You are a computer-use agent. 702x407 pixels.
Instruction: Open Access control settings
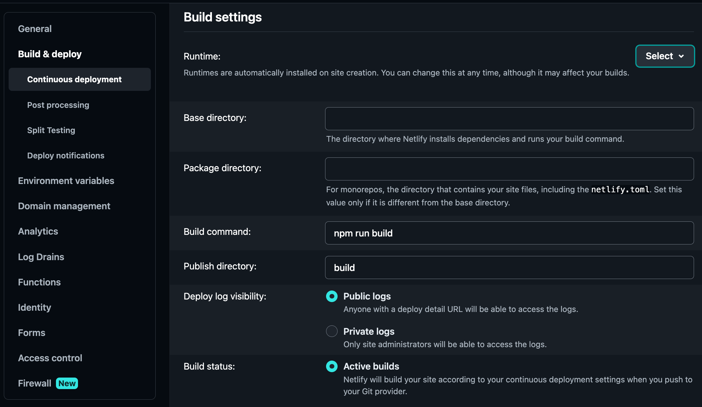(50, 358)
